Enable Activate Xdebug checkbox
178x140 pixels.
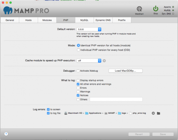click(x=78, y=71)
